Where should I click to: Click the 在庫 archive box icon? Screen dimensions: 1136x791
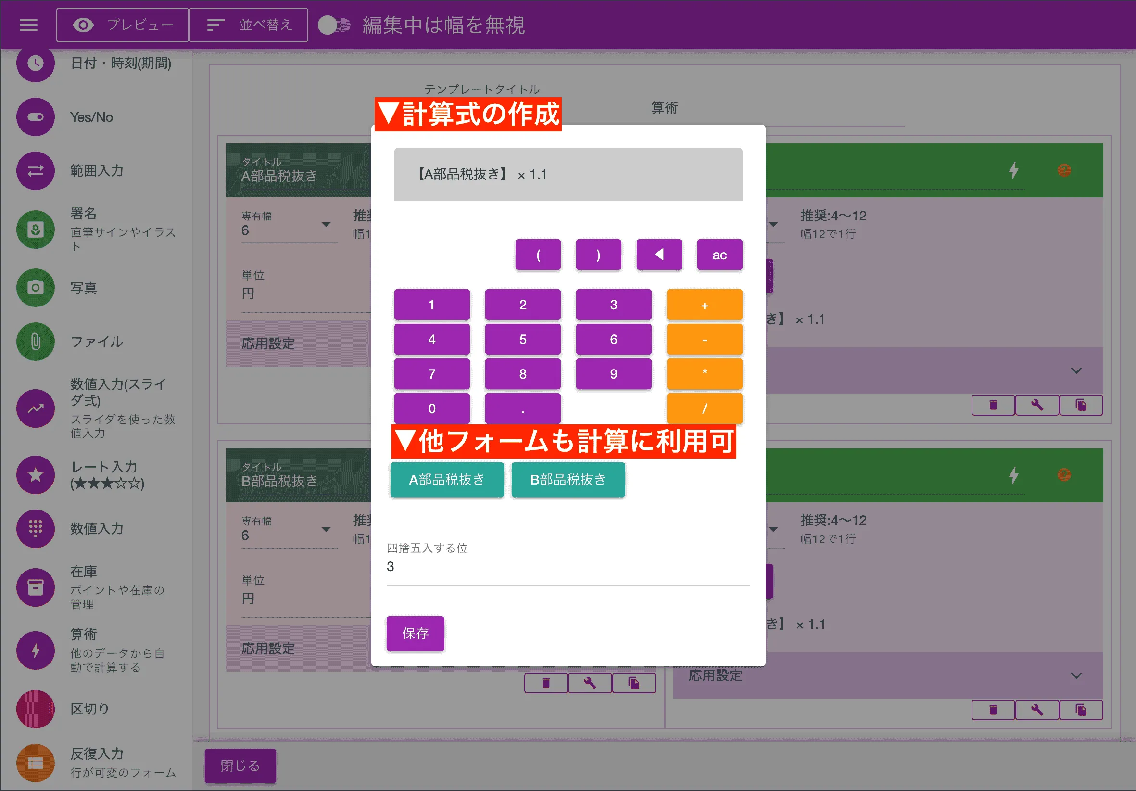(35, 587)
